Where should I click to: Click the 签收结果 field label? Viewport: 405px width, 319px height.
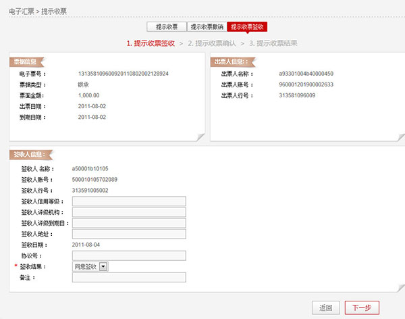tap(33, 266)
